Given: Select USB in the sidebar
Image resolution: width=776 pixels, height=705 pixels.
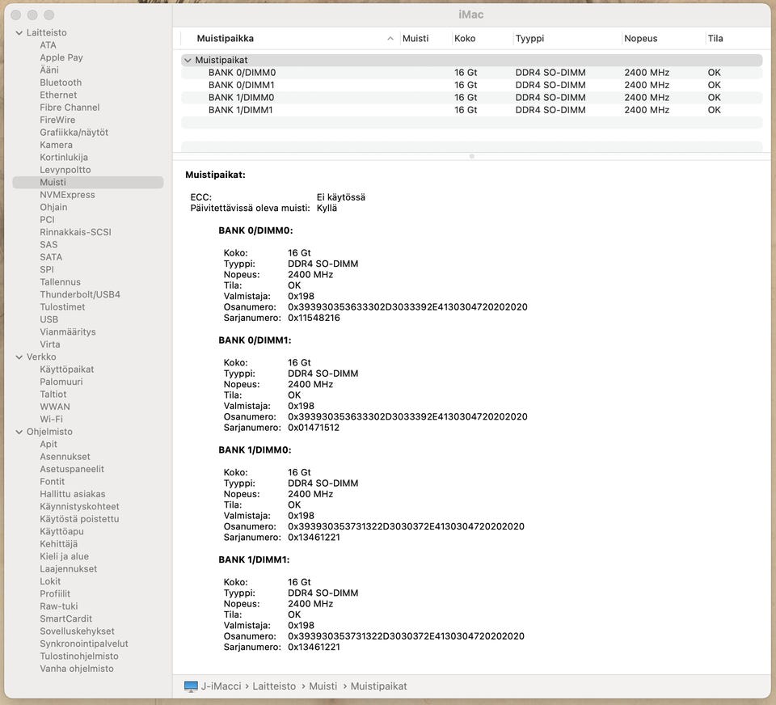Looking at the screenshot, I should coord(49,319).
